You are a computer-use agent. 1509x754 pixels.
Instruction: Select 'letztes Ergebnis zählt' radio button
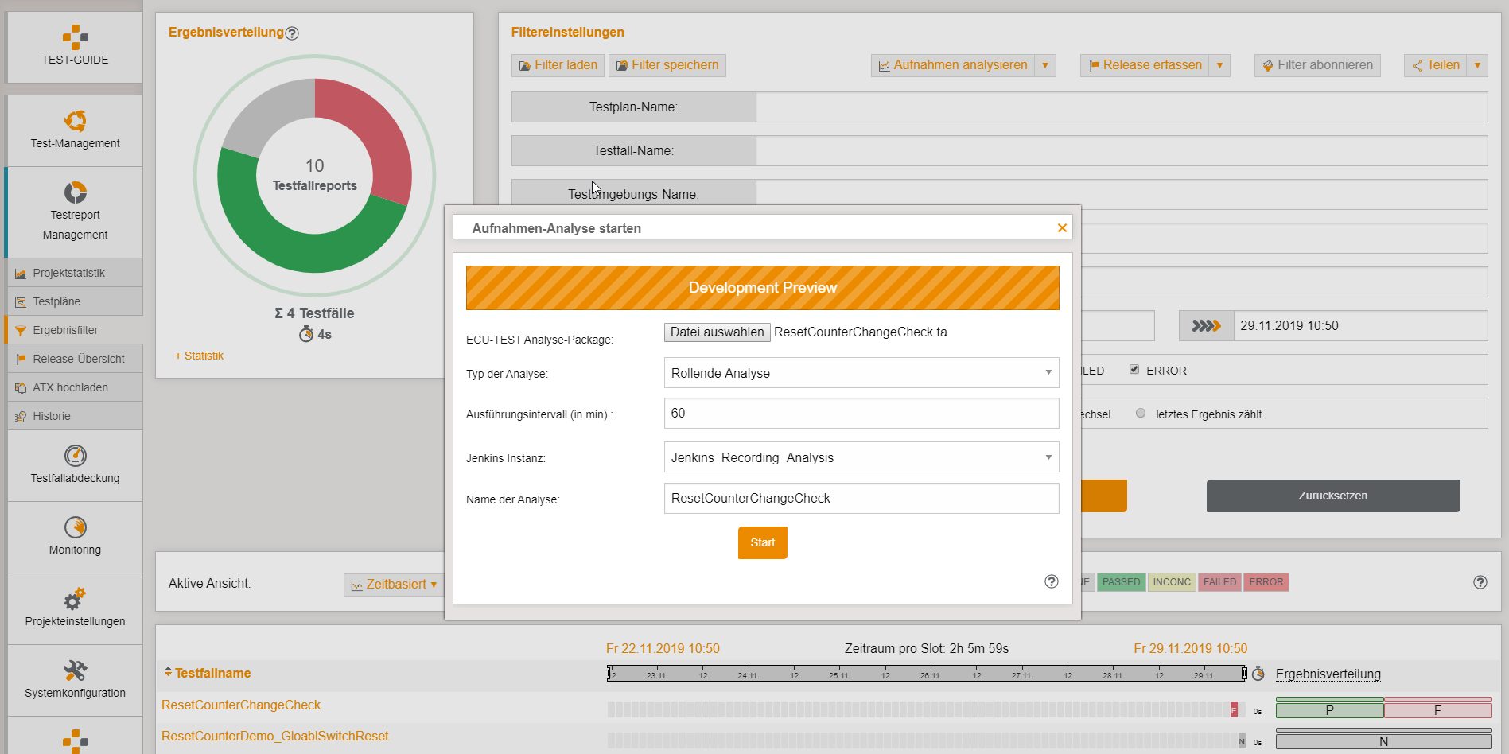tap(1141, 414)
